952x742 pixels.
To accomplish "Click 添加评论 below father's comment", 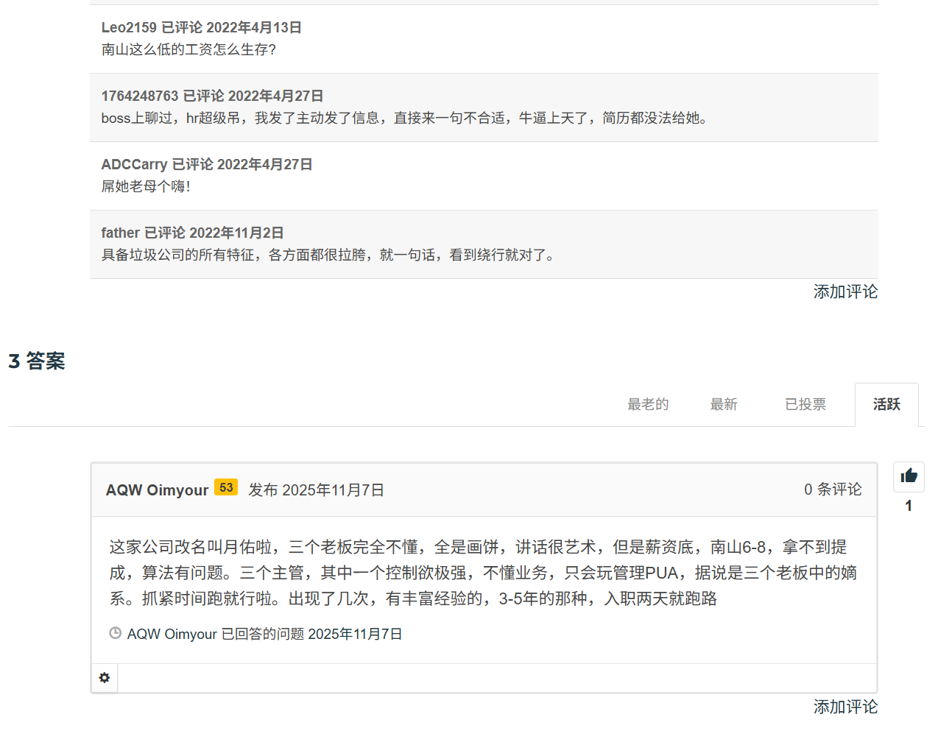I will pos(845,291).
